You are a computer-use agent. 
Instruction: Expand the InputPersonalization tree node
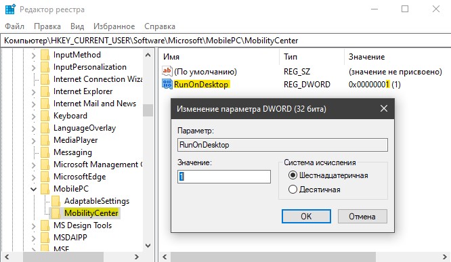pos(34,67)
